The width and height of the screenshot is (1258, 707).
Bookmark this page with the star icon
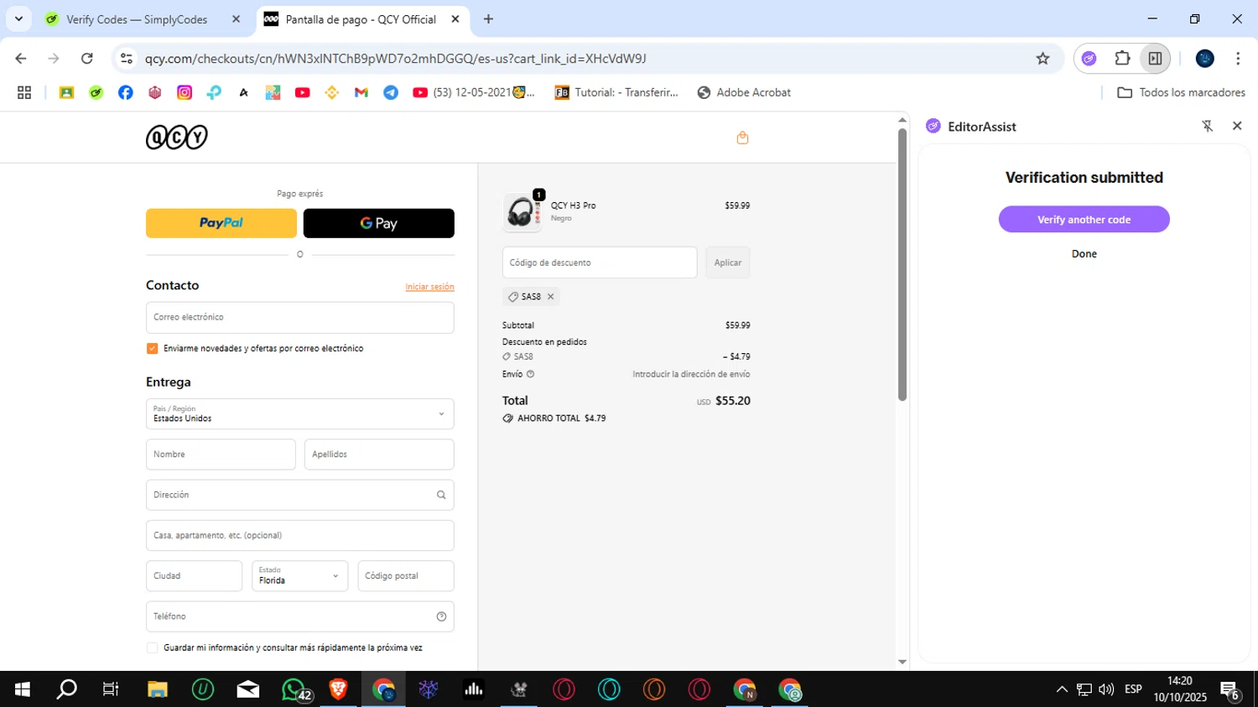[1042, 59]
